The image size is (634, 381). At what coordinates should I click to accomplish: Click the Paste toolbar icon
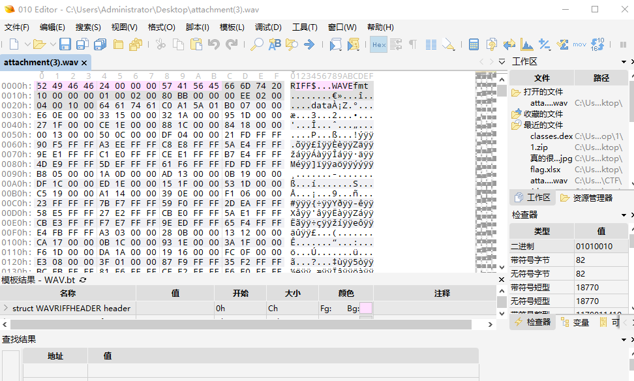pos(196,45)
